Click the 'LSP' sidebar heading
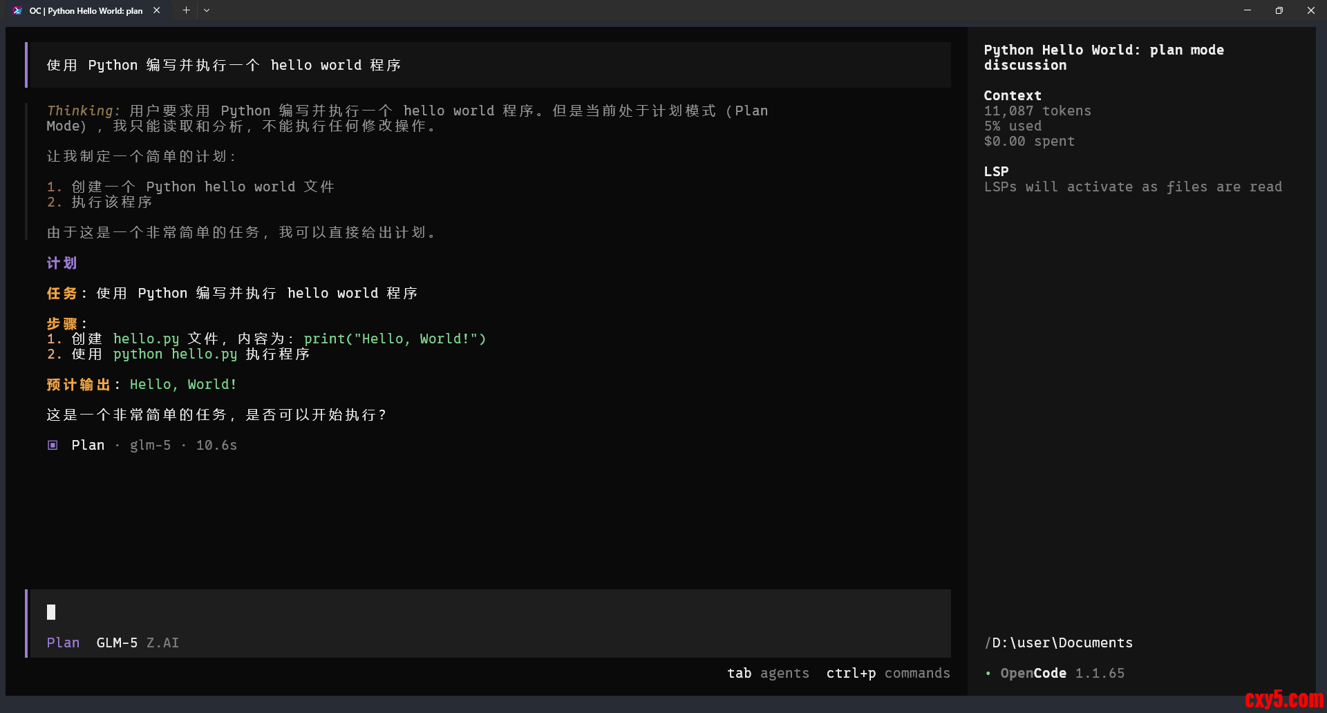 pos(996,171)
